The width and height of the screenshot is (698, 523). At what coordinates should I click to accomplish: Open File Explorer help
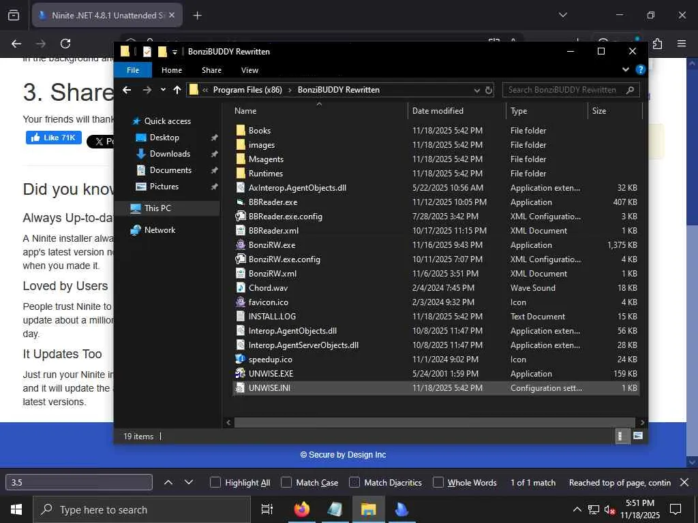coord(640,69)
